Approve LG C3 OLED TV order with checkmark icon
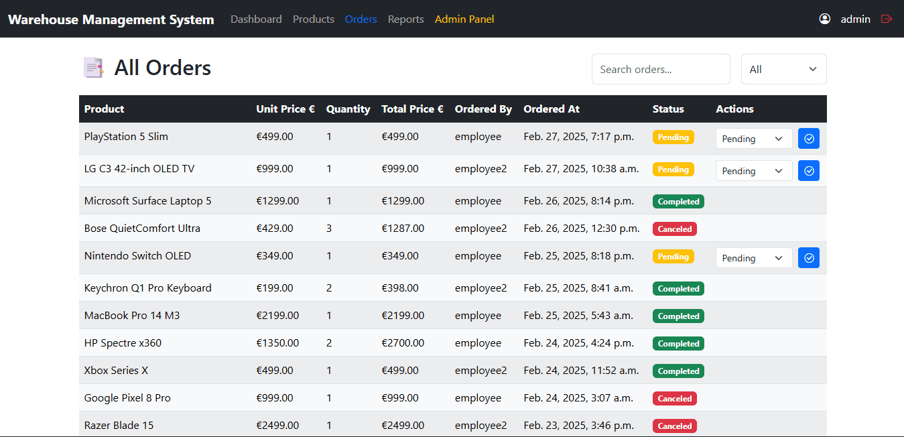 pyautogui.click(x=808, y=170)
